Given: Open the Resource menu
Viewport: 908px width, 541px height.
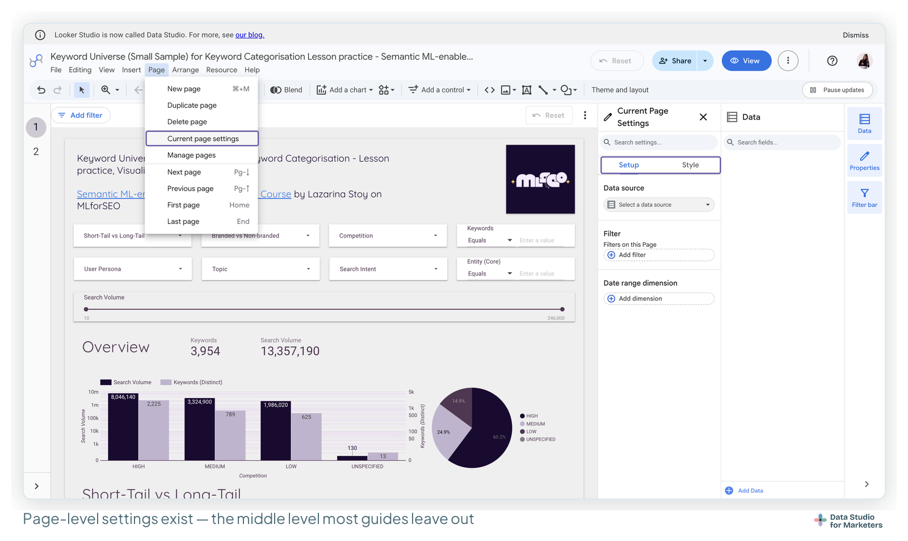Looking at the screenshot, I should (x=221, y=70).
